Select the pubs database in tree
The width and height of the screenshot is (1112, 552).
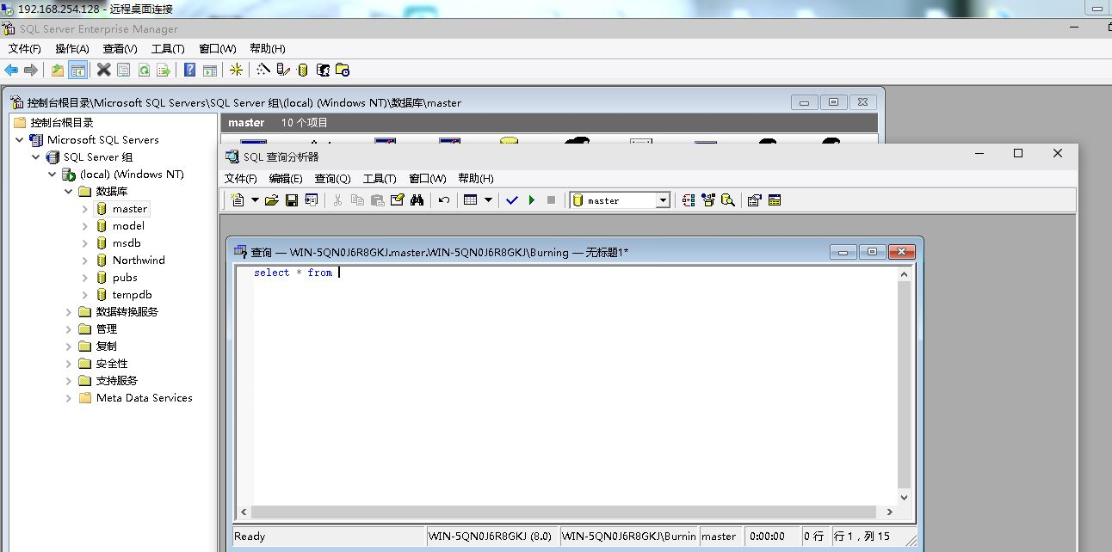coord(125,277)
